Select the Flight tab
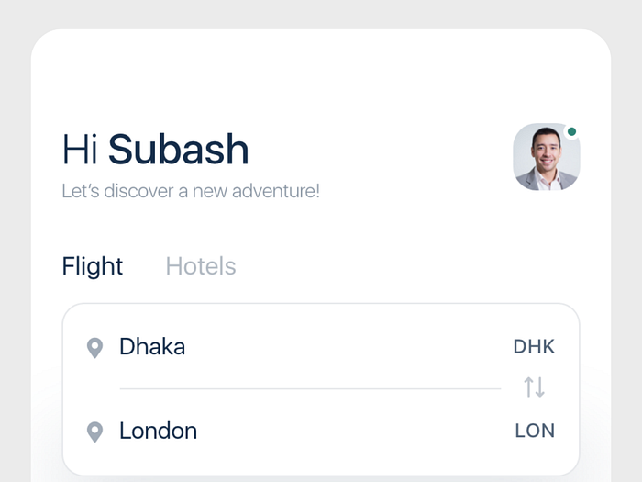The width and height of the screenshot is (642, 482). tap(93, 266)
